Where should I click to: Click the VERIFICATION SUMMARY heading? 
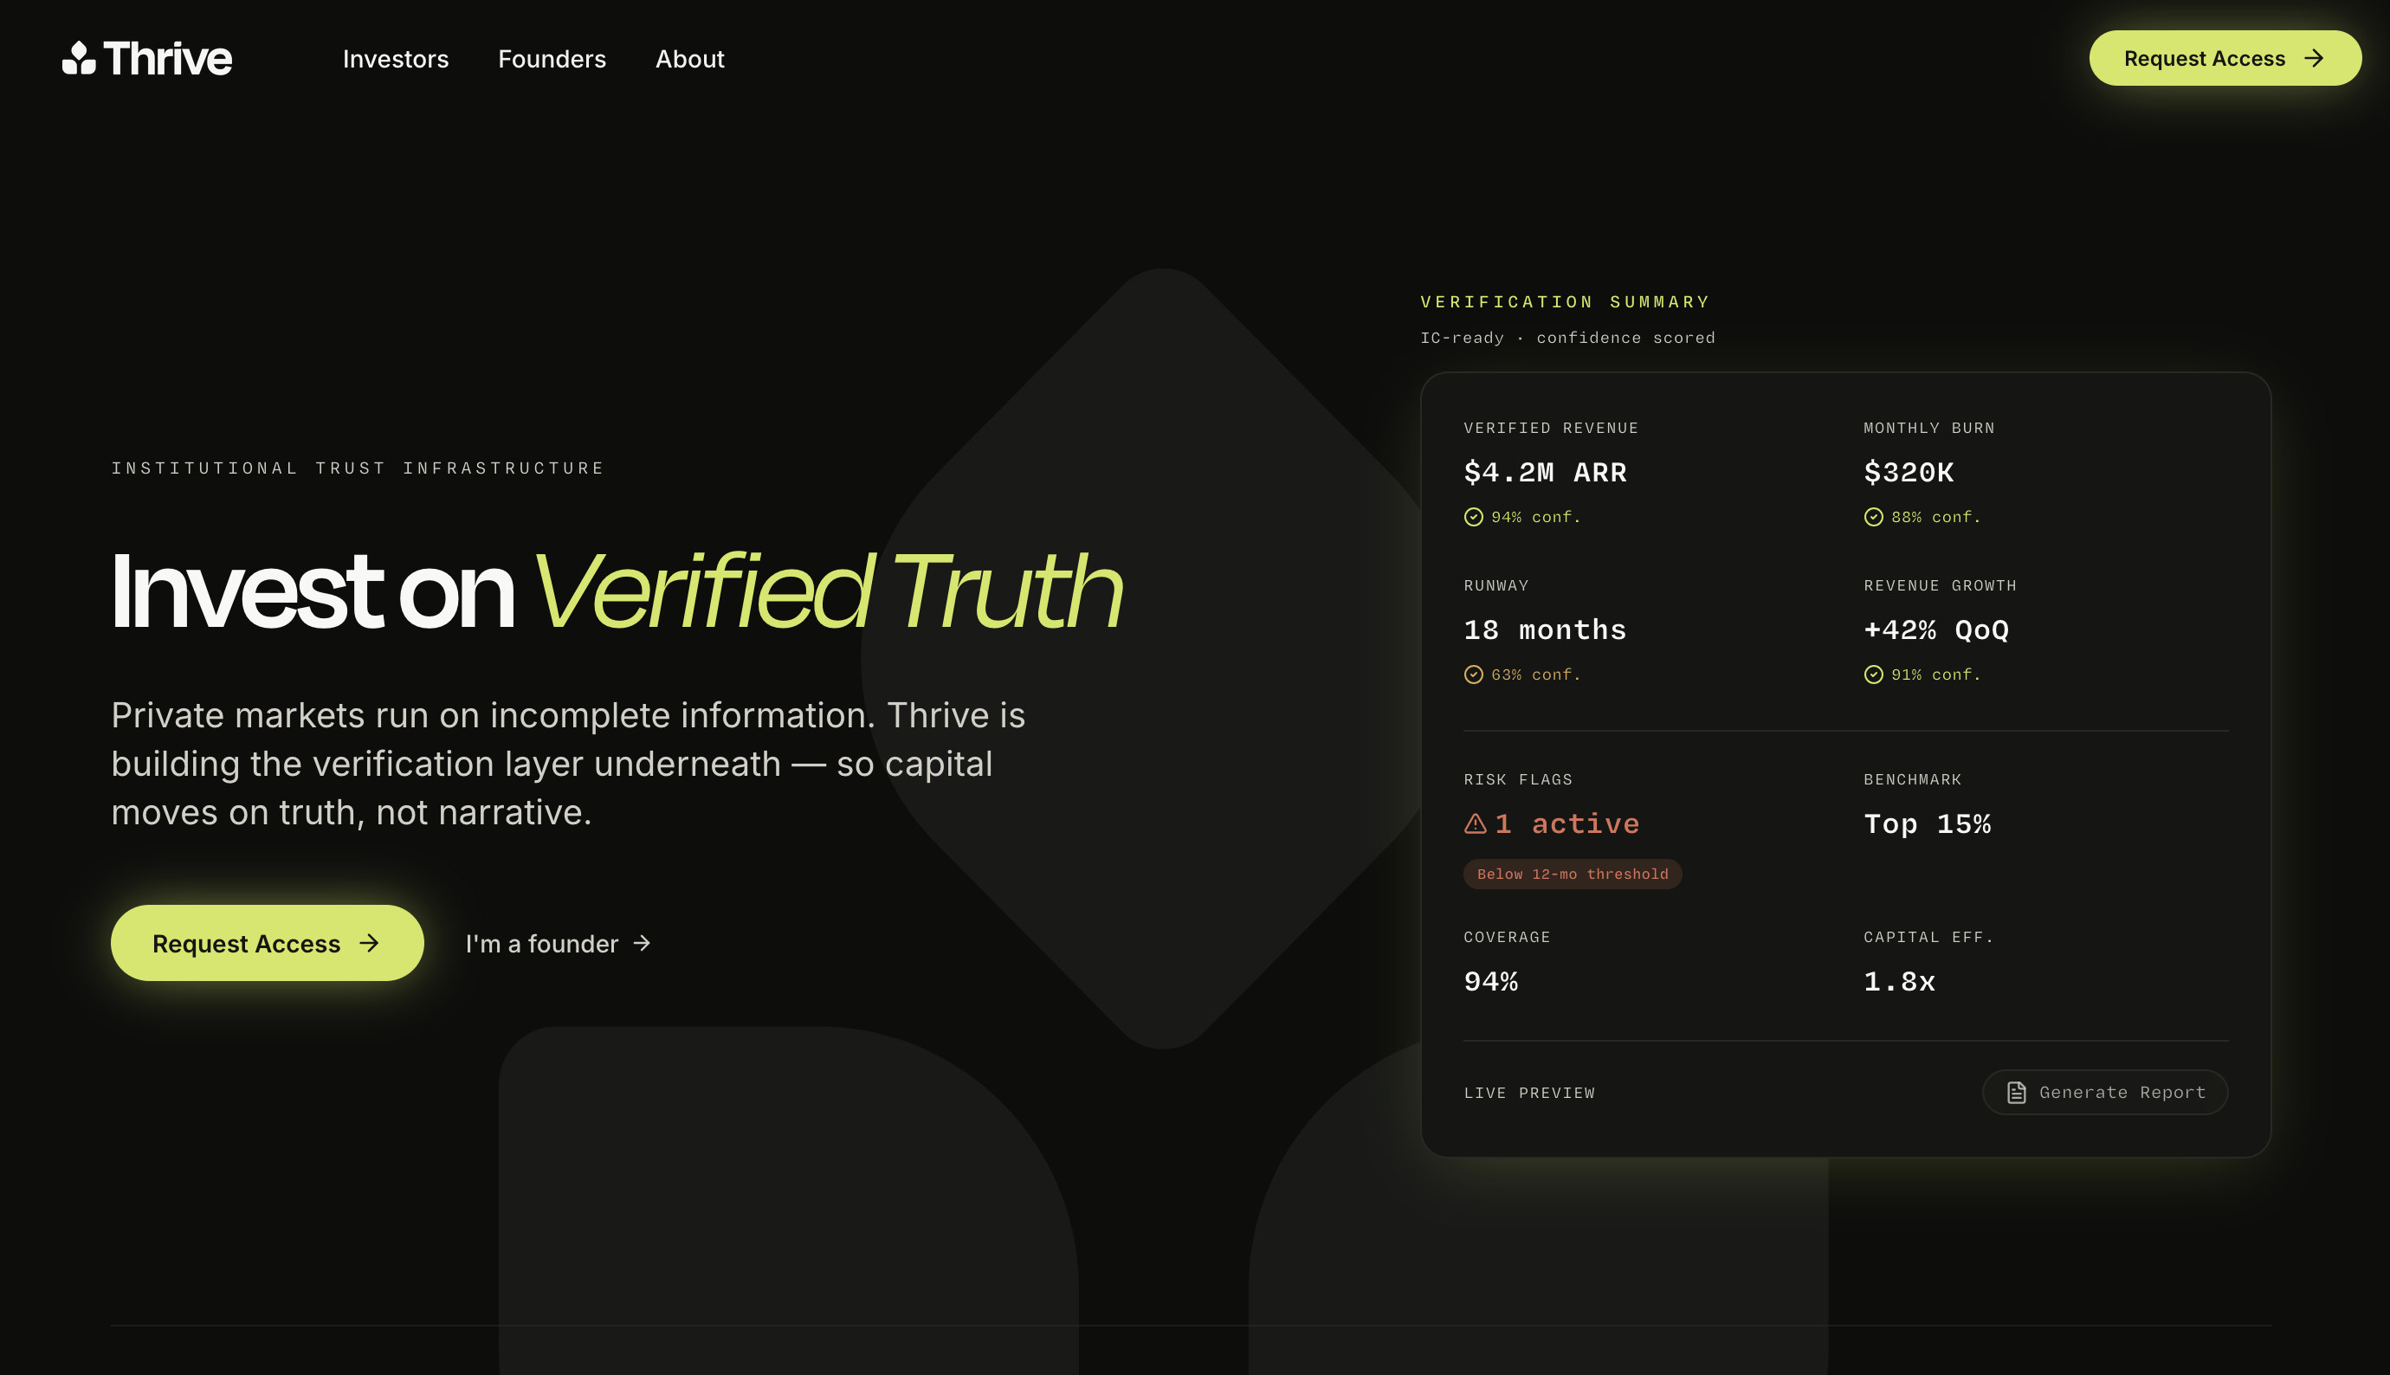1565,302
